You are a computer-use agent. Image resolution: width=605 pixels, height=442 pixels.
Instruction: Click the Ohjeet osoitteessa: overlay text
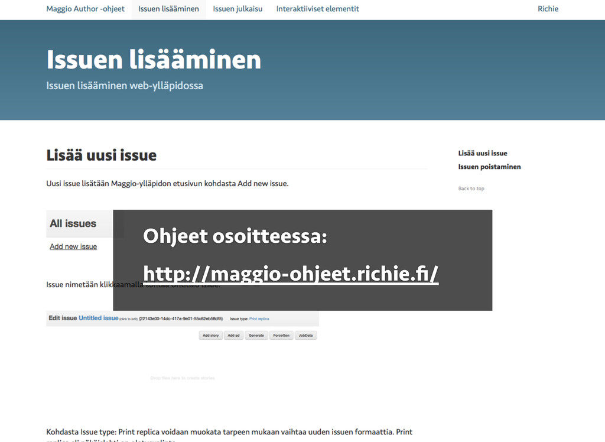click(x=235, y=236)
